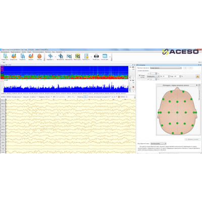This screenshot has height=202, width=202.
Task: Toggle the index checkbox in the training conditions
Action: tap(139, 76)
